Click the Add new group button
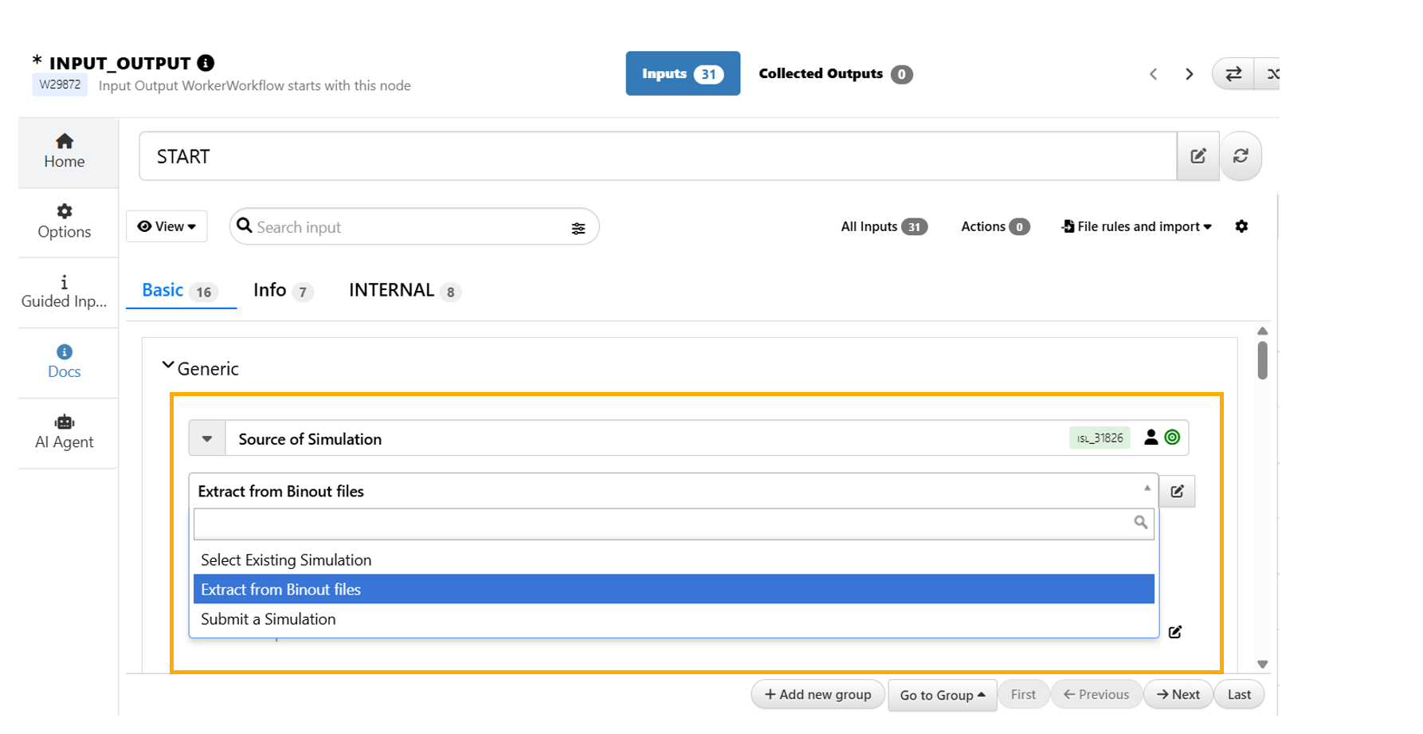This screenshot has width=1423, height=734. [x=817, y=695]
